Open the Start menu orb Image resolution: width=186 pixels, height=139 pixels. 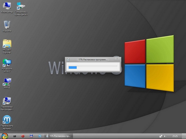(4, 136)
